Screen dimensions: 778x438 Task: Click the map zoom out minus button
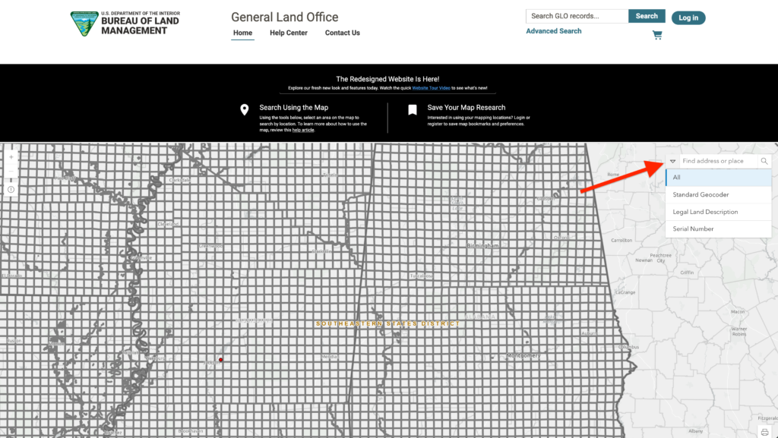click(x=11, y=172)
